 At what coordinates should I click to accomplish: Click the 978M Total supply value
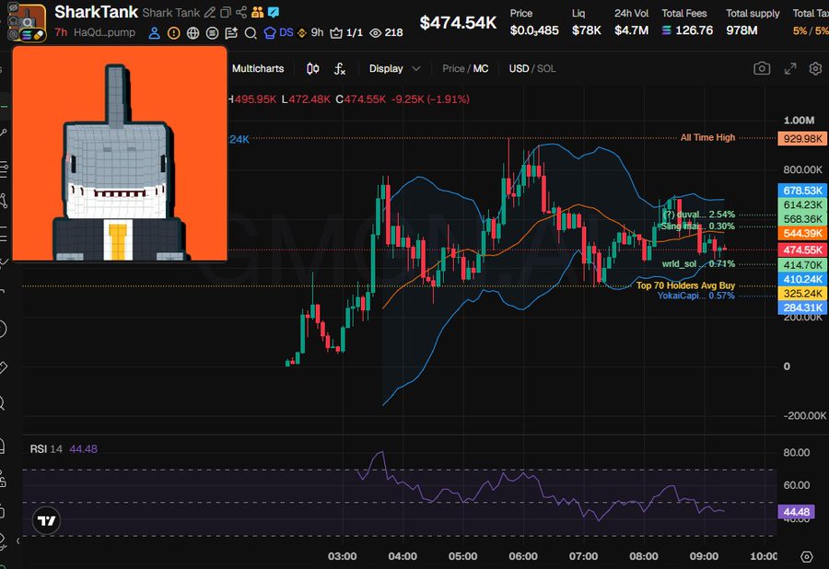click(x=741, y=30)
